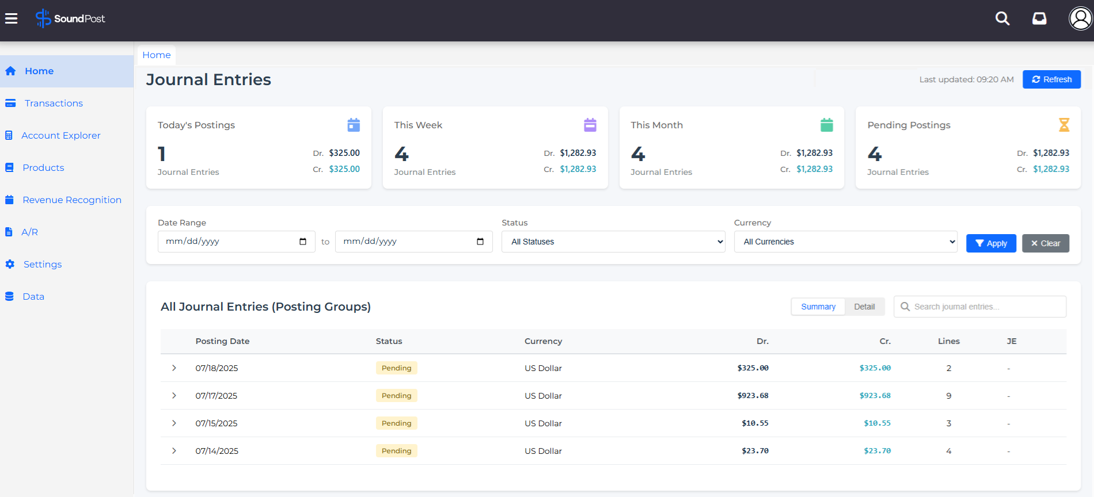Screen dimensions: 1094x497
Task: Click the 07/15/2025 posting date
Action: pyautogui.click(x=216, y=423)
